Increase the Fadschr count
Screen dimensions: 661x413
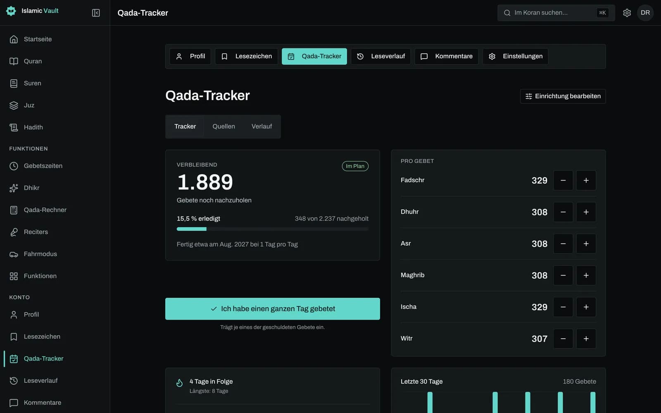click(x=586, y=180)
